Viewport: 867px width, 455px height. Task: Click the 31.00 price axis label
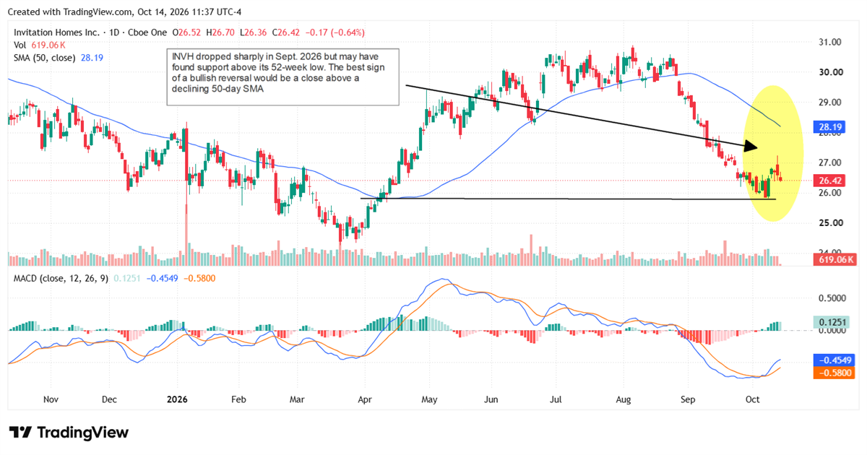830,42
